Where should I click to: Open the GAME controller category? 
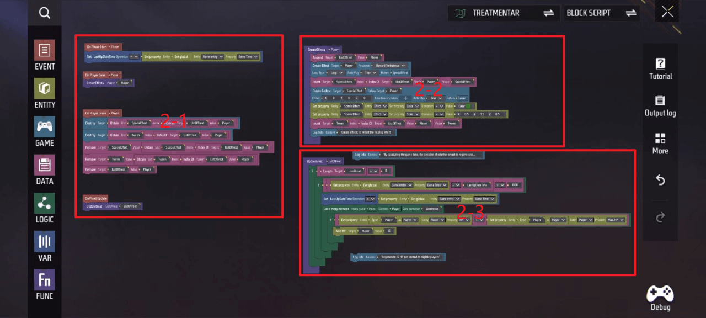pyautogui.click(x=45, y=131)
